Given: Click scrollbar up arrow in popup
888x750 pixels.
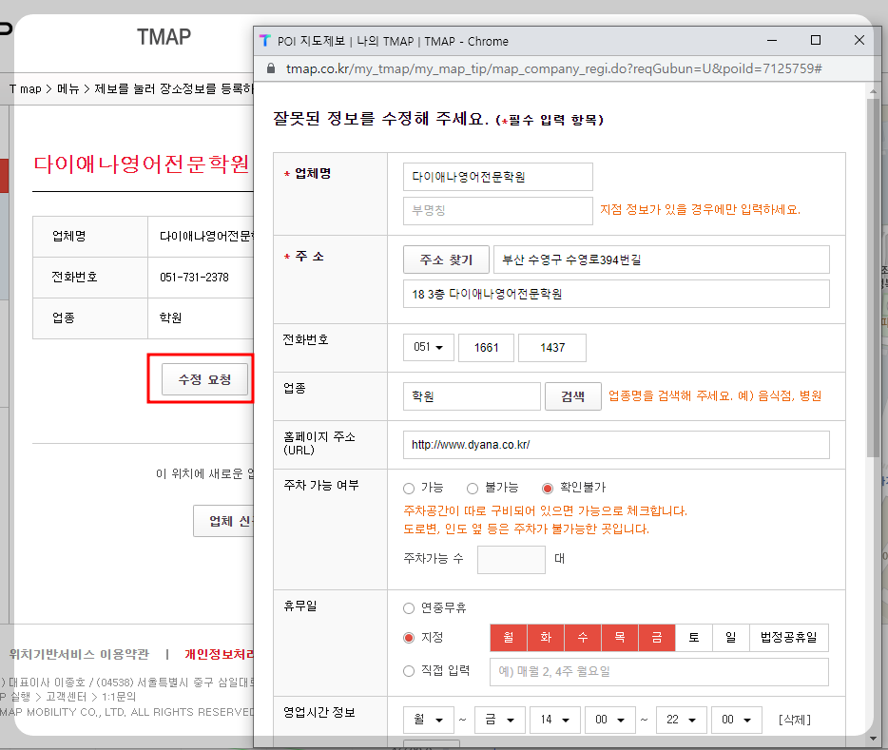Looking at the screenshot, I should 873,90.
